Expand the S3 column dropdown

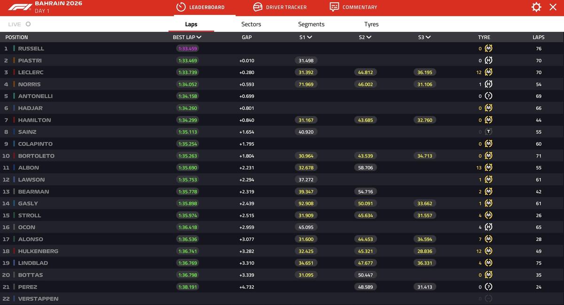[x=428, y=37]
